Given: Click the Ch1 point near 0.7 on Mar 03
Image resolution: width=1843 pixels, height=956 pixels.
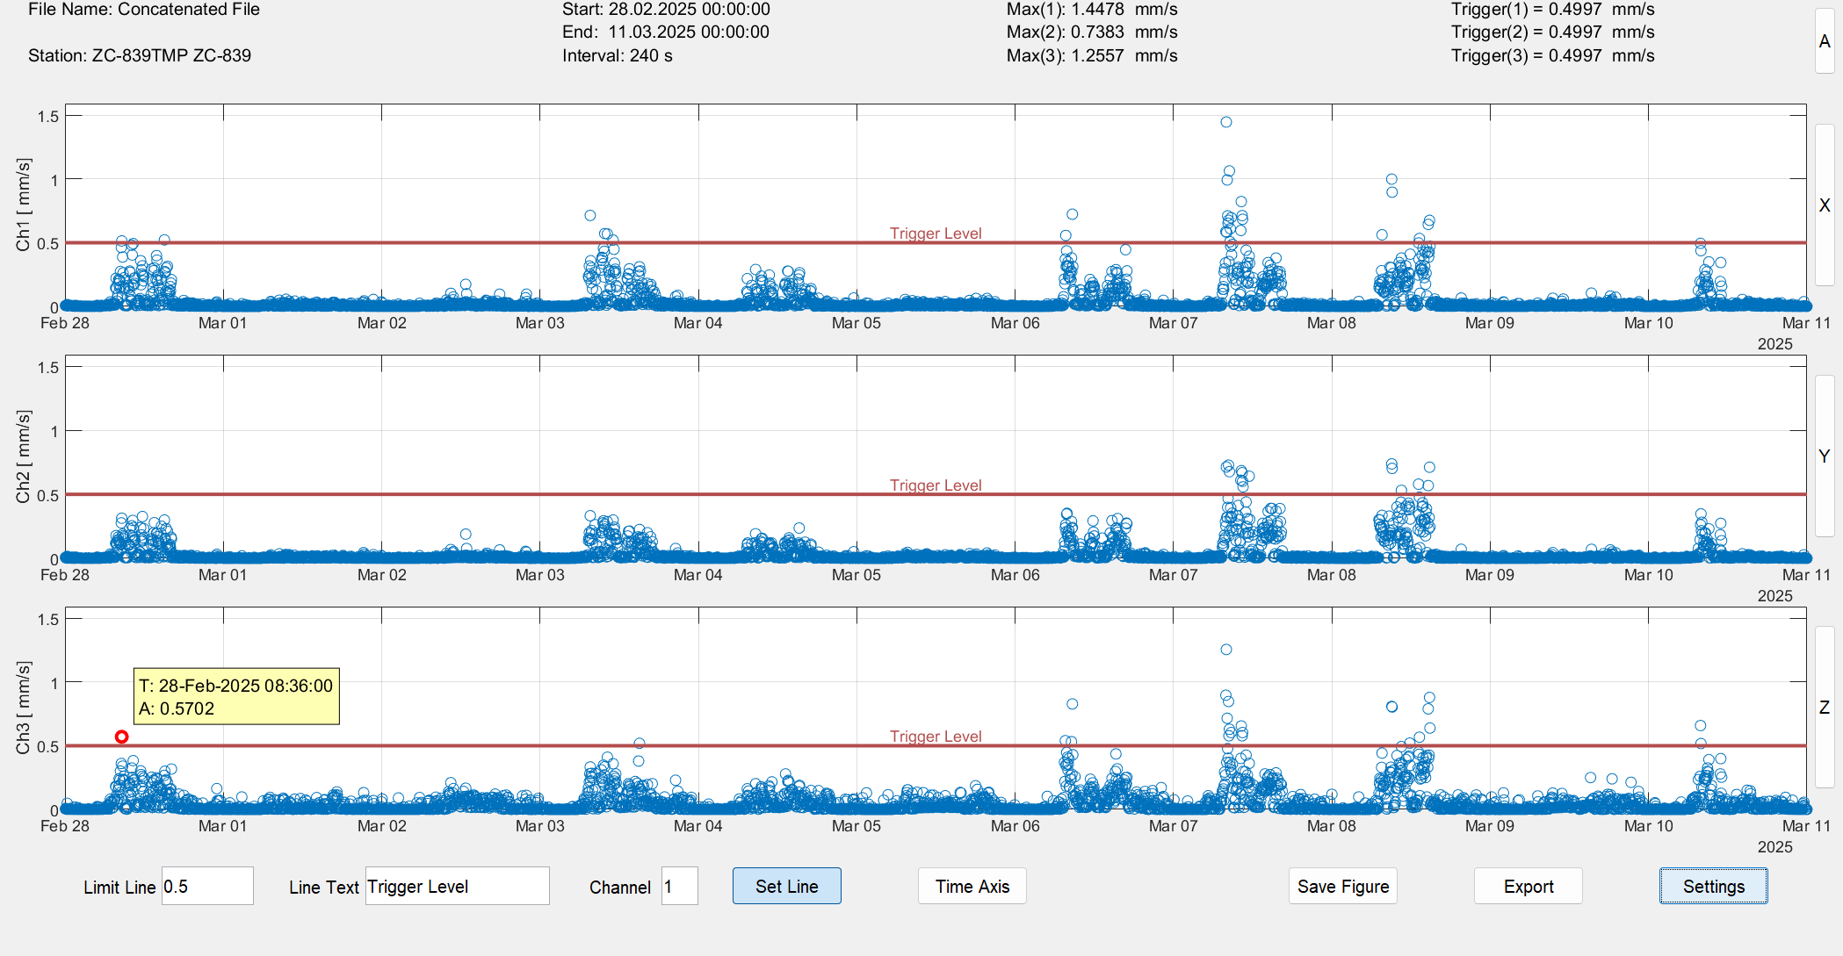Looking at the screenshot, I should [x=590, y=215].
